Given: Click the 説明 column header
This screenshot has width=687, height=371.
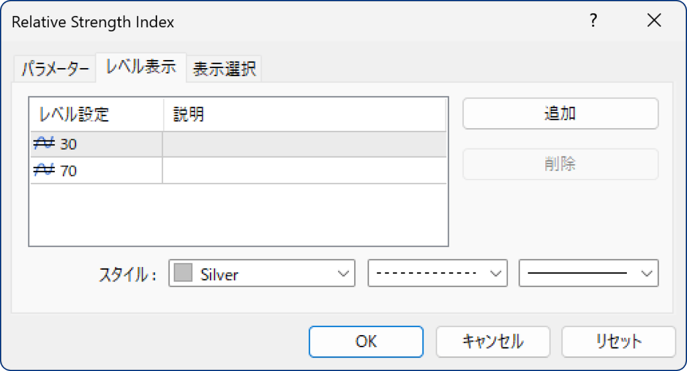Looking at the screenshot, I should pos(188,114).
